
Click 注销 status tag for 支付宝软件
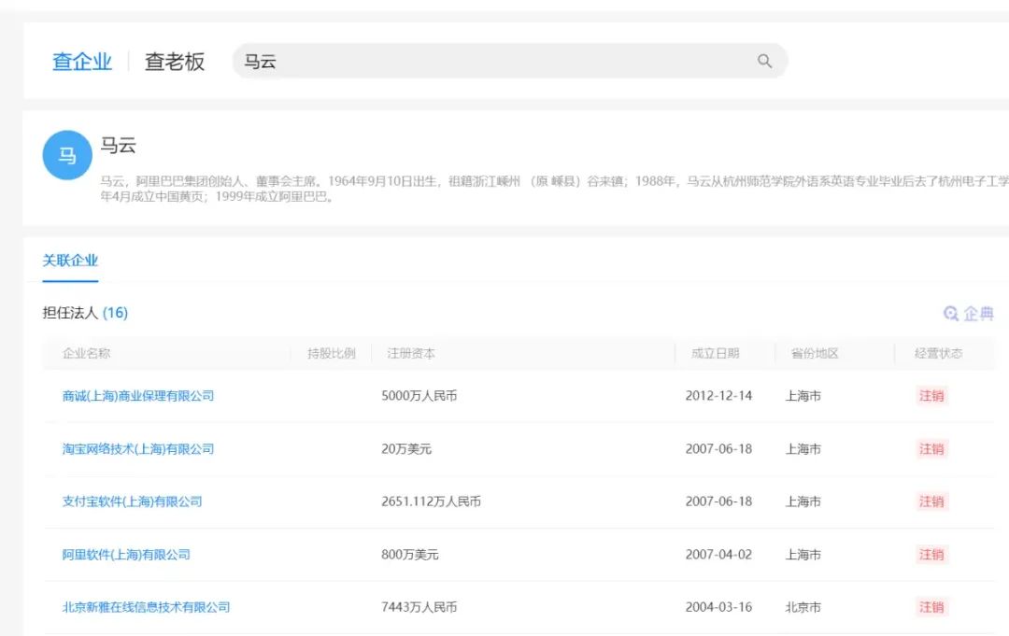coord(931,502)
